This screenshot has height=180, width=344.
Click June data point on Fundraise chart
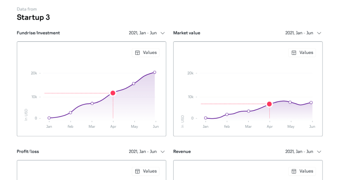click(155, 72)
